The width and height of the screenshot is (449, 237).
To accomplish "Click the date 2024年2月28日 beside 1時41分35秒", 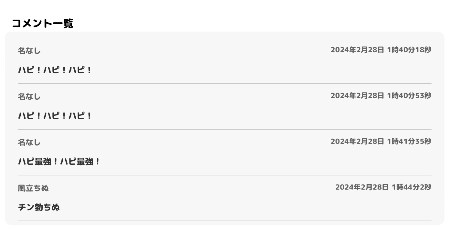I will (x=357, y=142).
